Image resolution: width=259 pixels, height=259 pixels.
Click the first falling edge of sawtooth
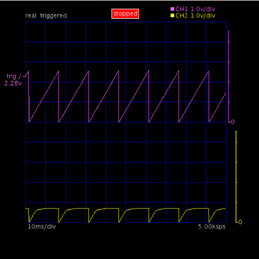(29, 96)
